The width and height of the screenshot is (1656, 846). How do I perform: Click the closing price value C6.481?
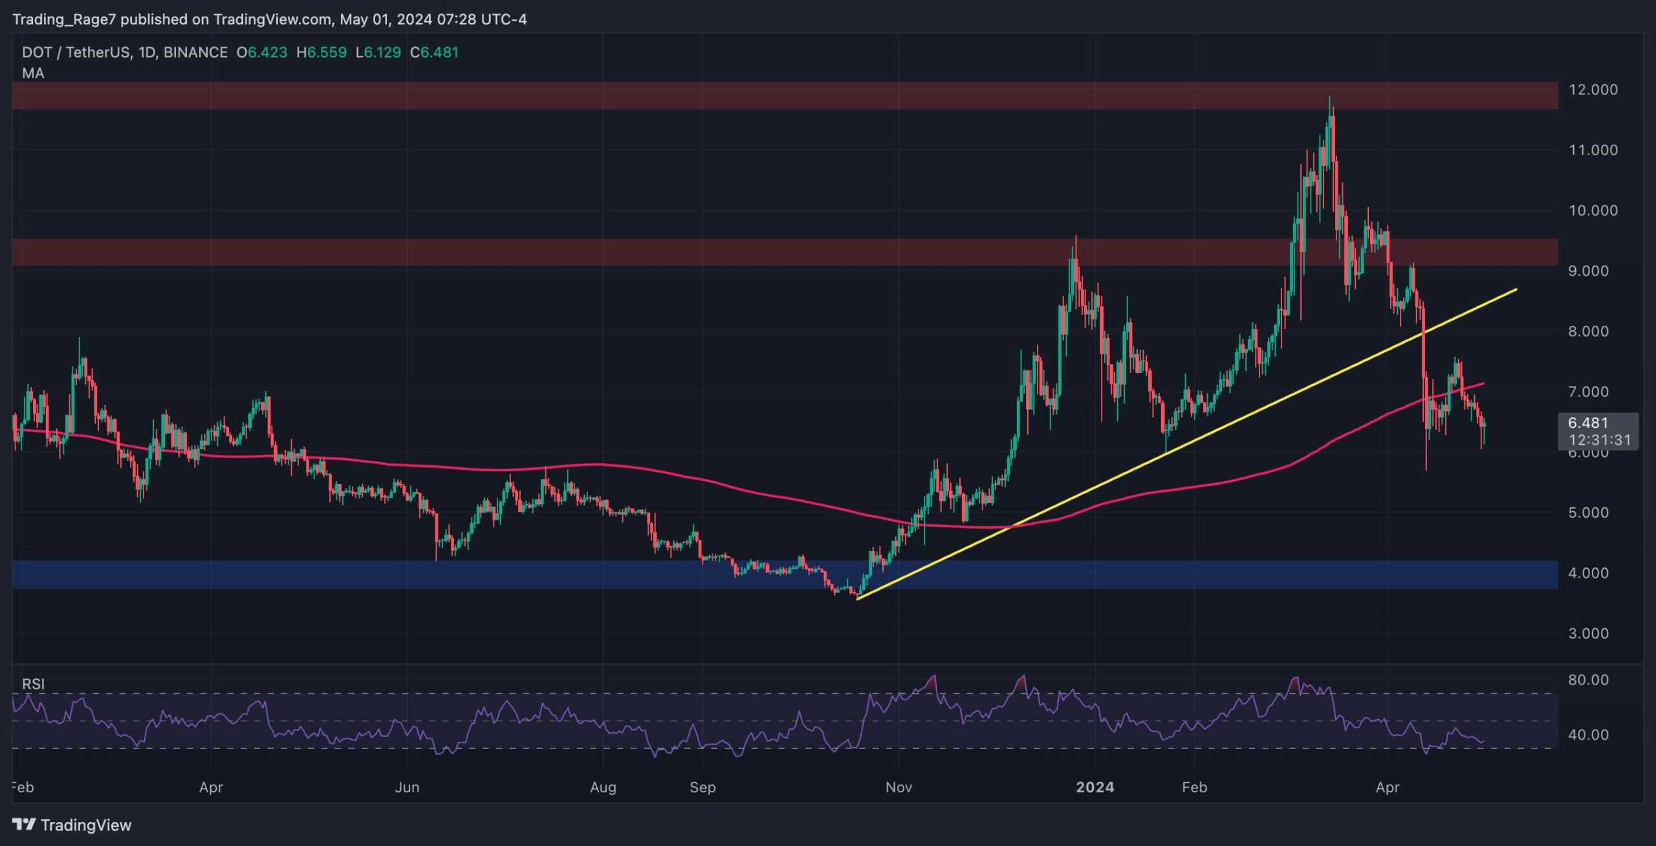point(435,52)
